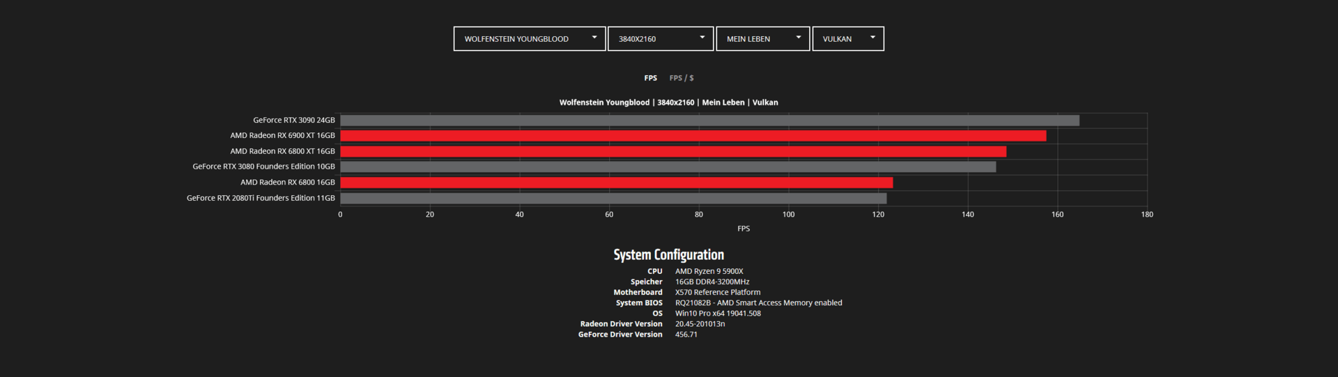The width and height of the screenshot is (1338, 377).
Task: Select the GeForce RTX 3090 24GB bar
Action: 709,121
